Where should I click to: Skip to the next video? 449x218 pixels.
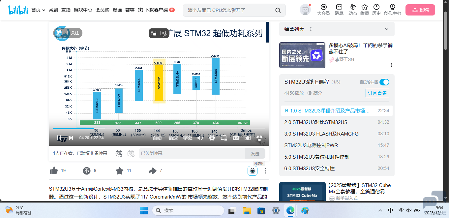tap(71, 138)
